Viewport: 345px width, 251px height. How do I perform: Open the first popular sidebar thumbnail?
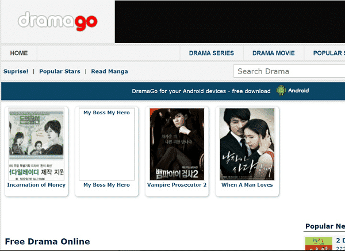pos(319,244)
